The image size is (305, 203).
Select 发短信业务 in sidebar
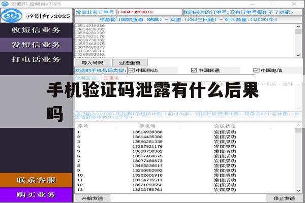(x=36, y=45)
